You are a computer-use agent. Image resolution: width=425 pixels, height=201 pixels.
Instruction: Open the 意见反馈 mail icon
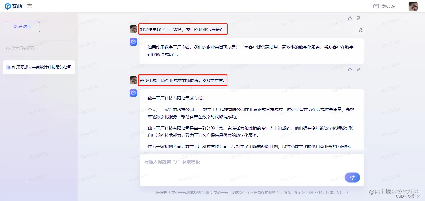[x=376, y=6]
